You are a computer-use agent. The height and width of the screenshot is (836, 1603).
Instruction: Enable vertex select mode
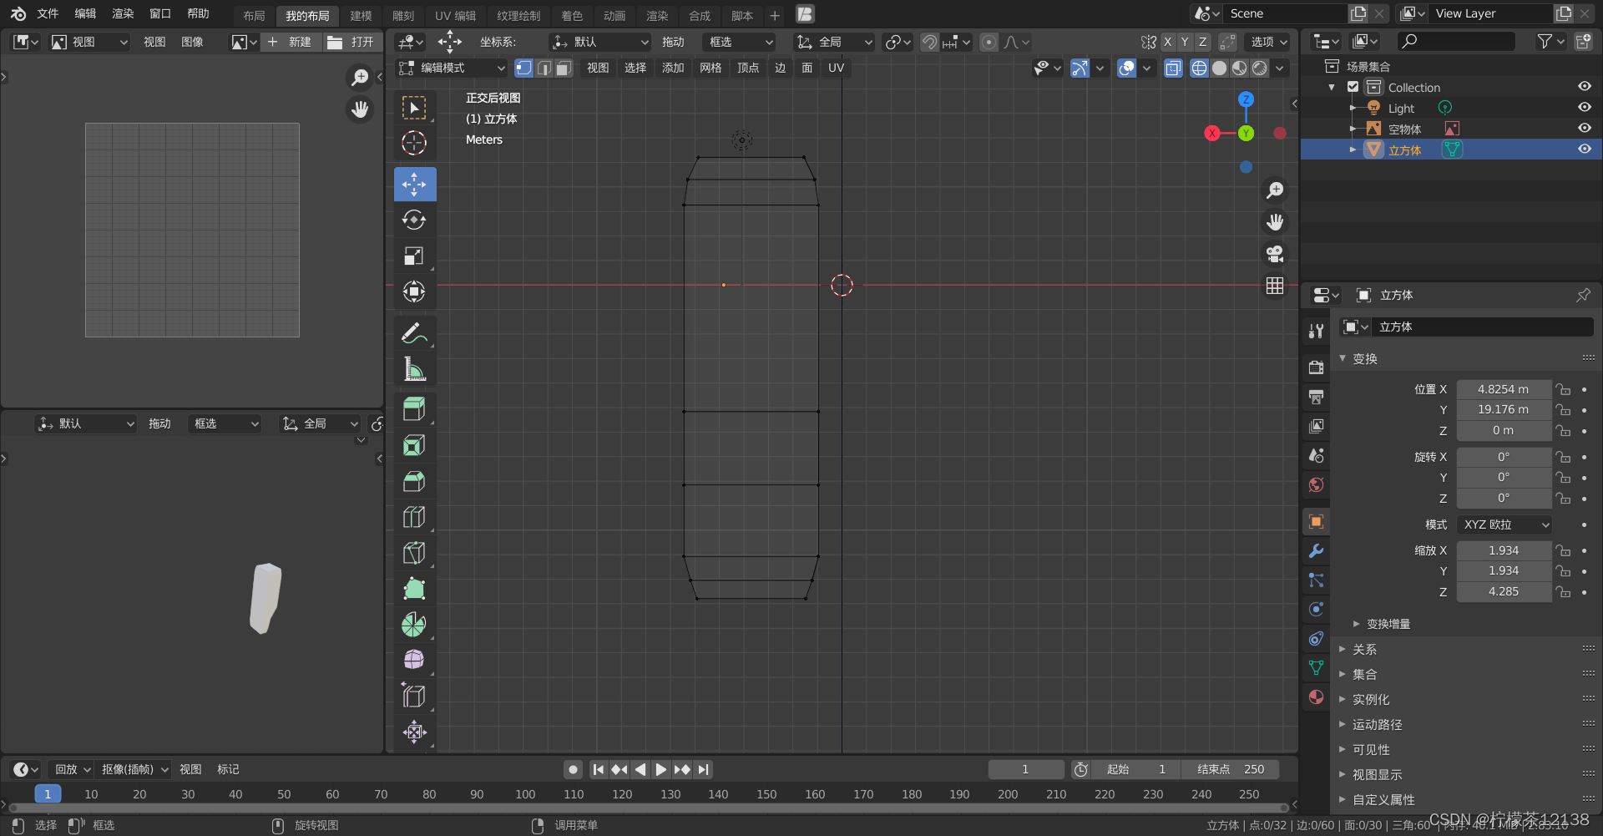[524, 68]
